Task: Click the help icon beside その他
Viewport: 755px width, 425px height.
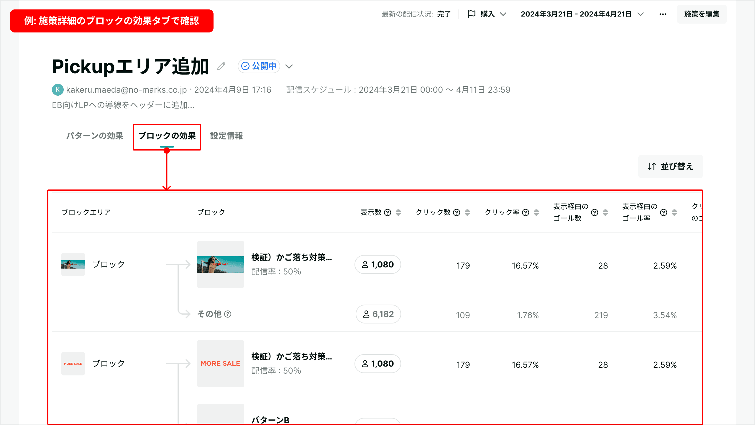Action: 228,314
